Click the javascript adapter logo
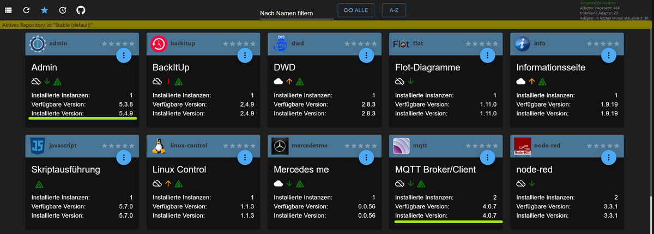The width and height of the screenshot is (654, 234). point(38,145)
